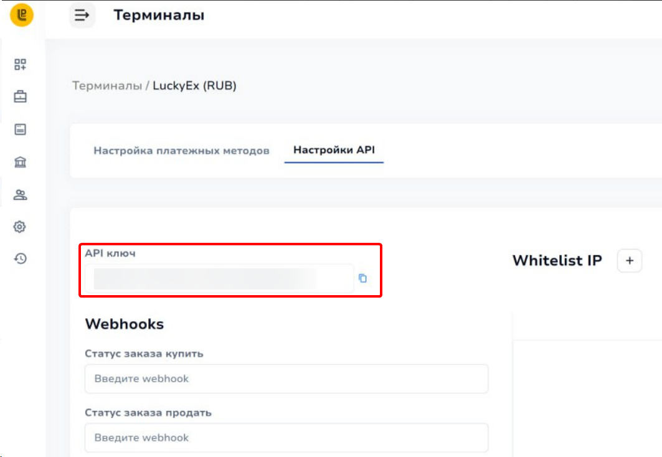The height and width of the screenshot is (457, 662).
Task: Go to Терминалы breadcrumb link
Action: click(x=107, y=86)
